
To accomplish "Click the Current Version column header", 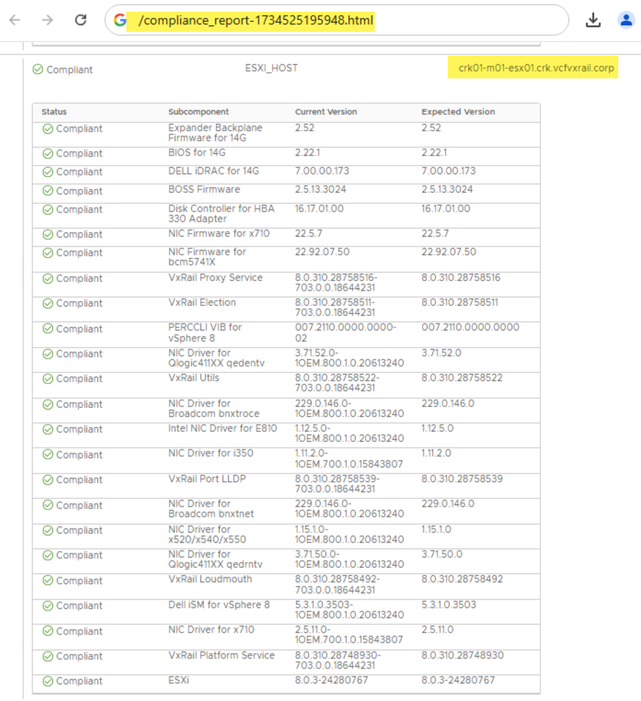I will [326, 112].
